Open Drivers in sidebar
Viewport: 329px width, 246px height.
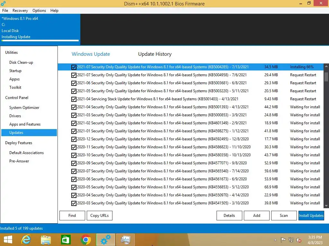15,116
